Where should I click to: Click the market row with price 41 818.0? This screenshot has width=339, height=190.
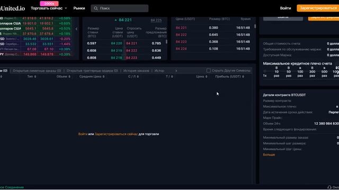pyautogui.click(x=35, y=18)
